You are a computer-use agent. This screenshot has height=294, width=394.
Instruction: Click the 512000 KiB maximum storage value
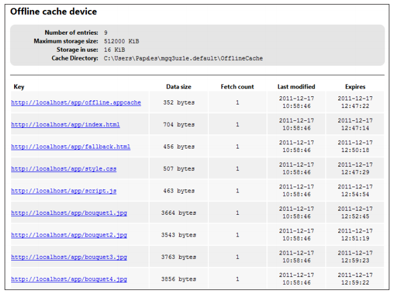coord(121,41)
